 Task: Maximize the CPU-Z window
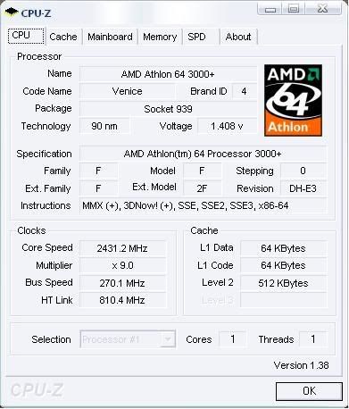[294, 9]
